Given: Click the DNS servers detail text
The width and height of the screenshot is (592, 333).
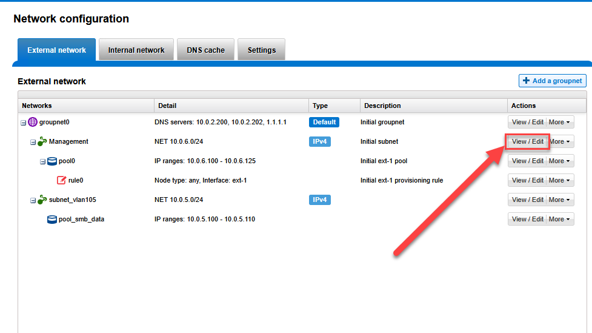Looking at the screenshot, I should pos(221,122).
